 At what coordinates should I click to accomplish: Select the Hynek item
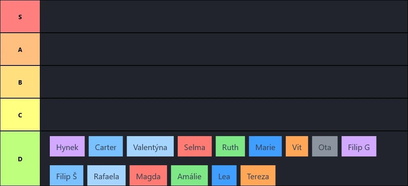(x=67, y=146)
